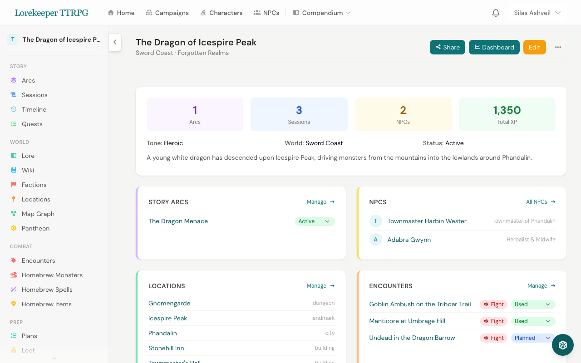Click the notification bell
The height and width of the screenshot is (363, 581).
point(496,13)
